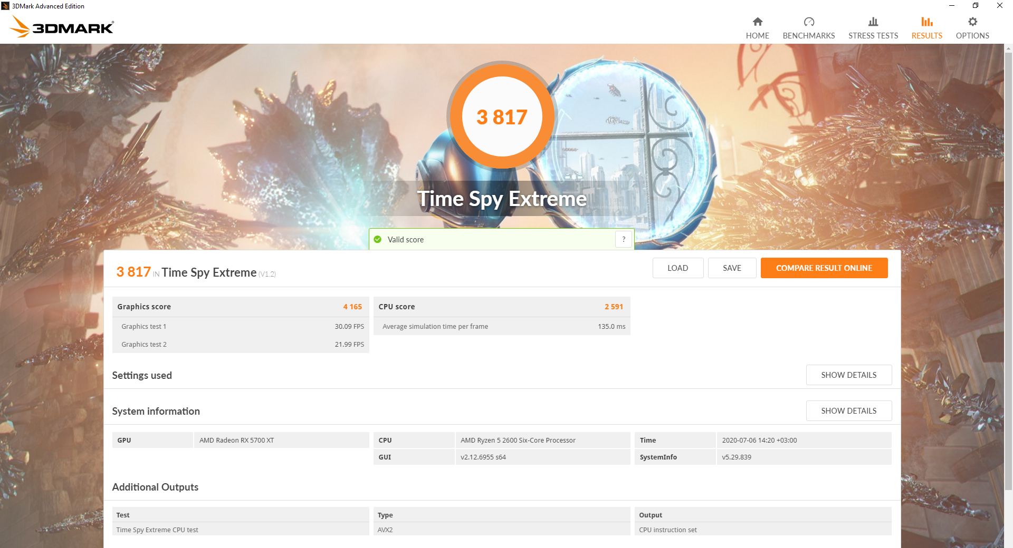The height and width of the screenshot is (548, 1013).
Task: Click the LOAD button
Action: (x=678, y=268)
